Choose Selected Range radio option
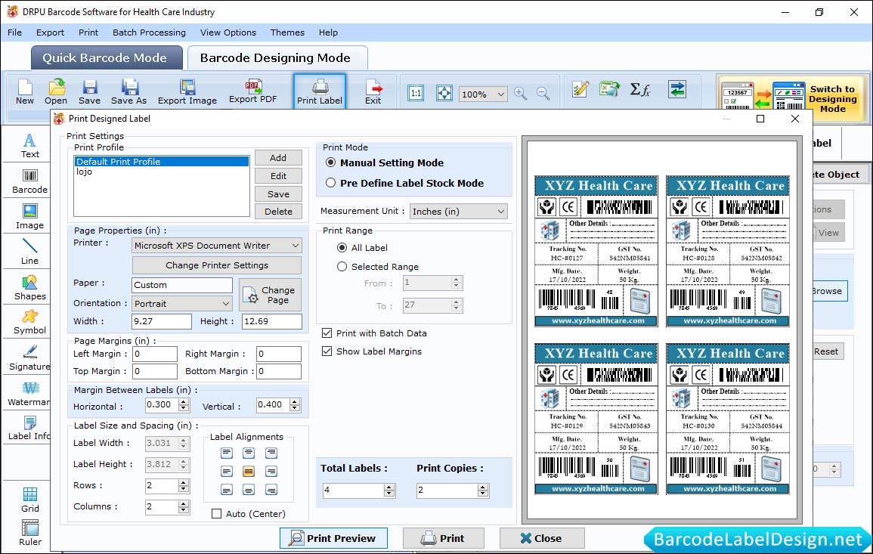 click(342, 267)
